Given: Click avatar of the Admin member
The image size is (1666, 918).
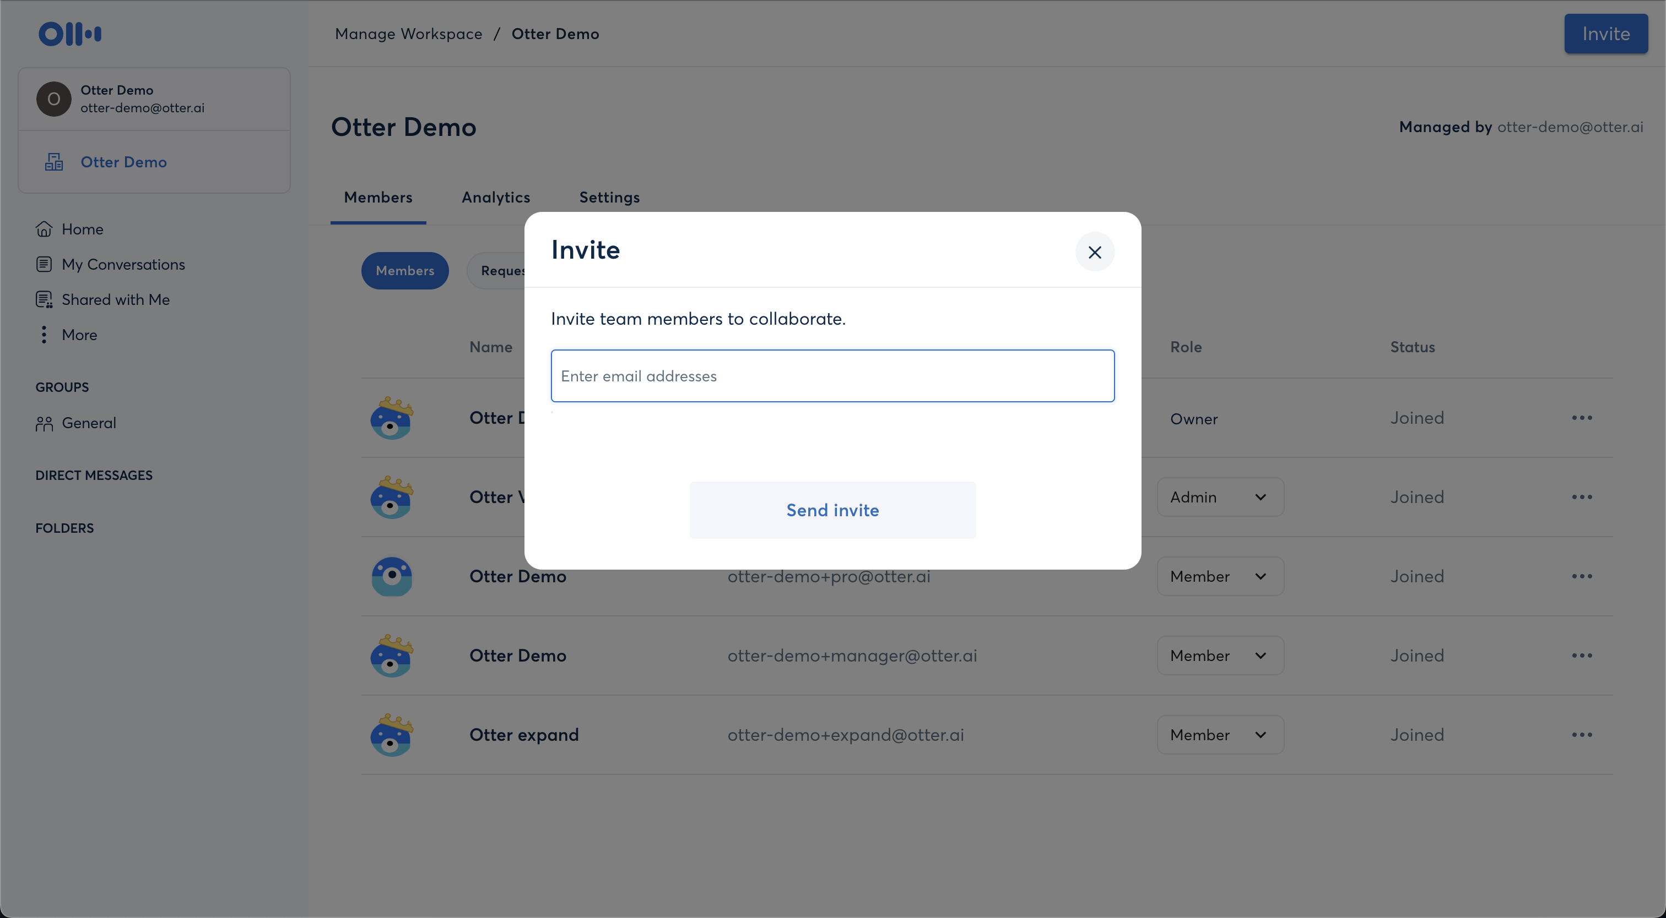Looking at the screenshot, I should (391, 498).
